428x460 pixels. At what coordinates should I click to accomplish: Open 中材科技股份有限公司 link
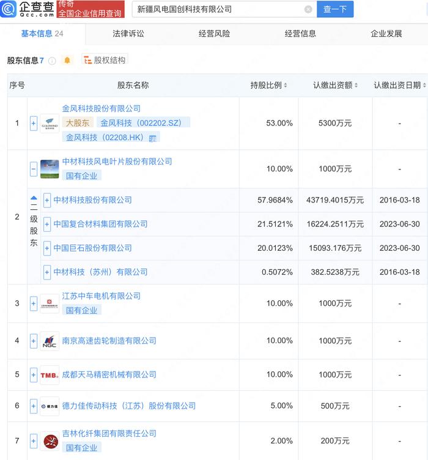point(93,201)
